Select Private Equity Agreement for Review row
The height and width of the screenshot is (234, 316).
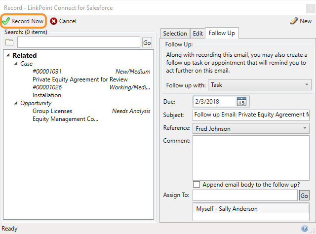point(80,79)
